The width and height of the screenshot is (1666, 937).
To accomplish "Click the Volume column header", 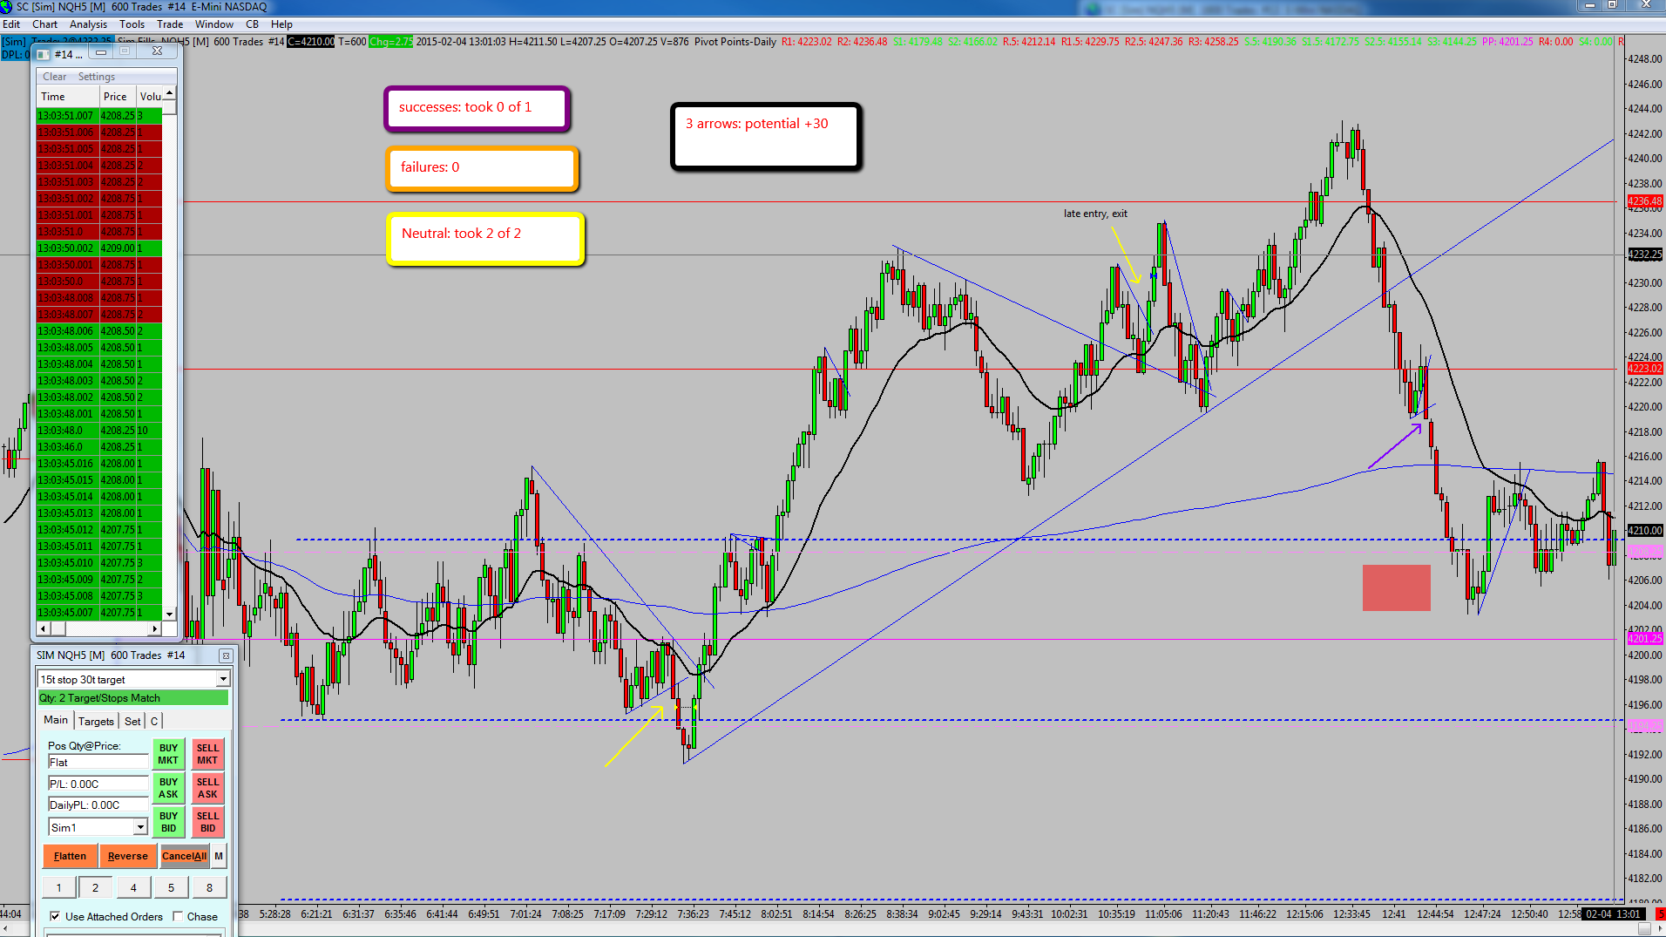I will click(x=150, y=97).
